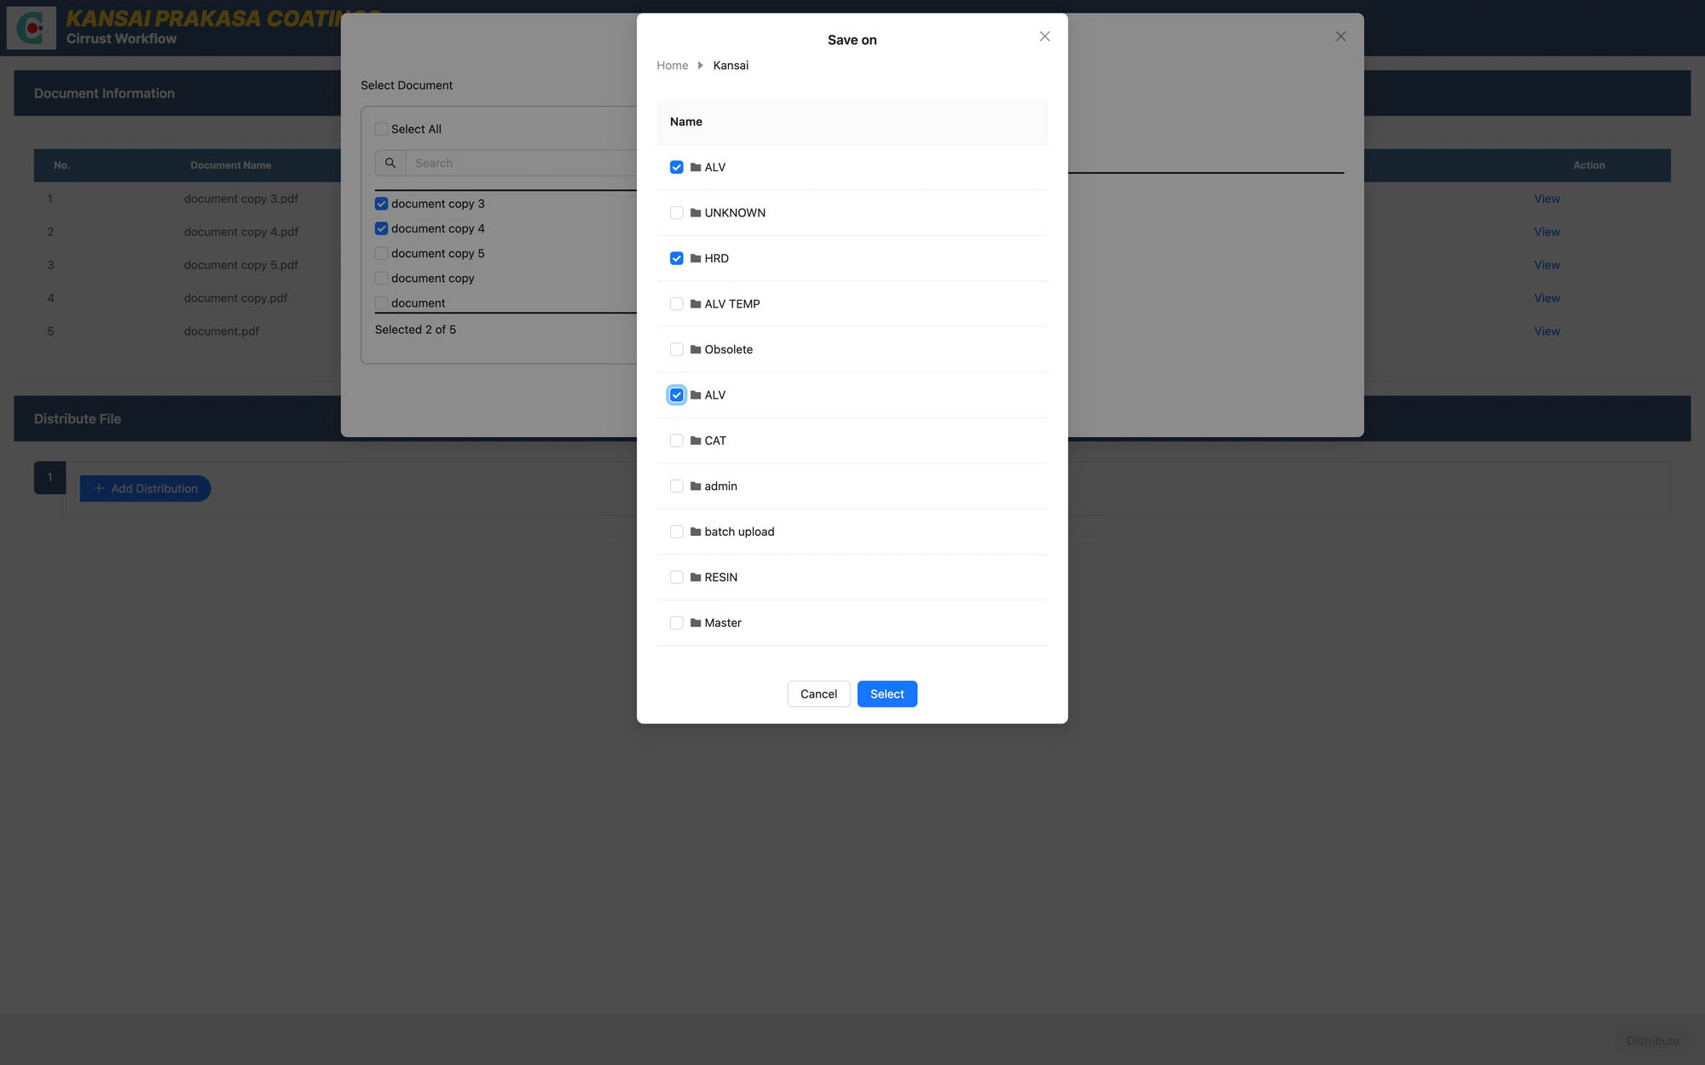Screen dimensions: 1705x1065
Task: Check the UNKNOWN folder
Action: coord(676,212)
